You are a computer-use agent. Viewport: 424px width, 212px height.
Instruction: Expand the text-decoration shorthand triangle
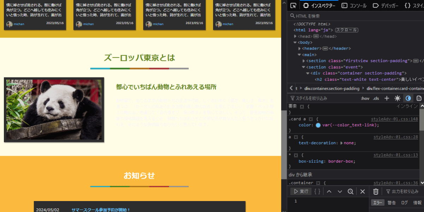tap(341, 143)
